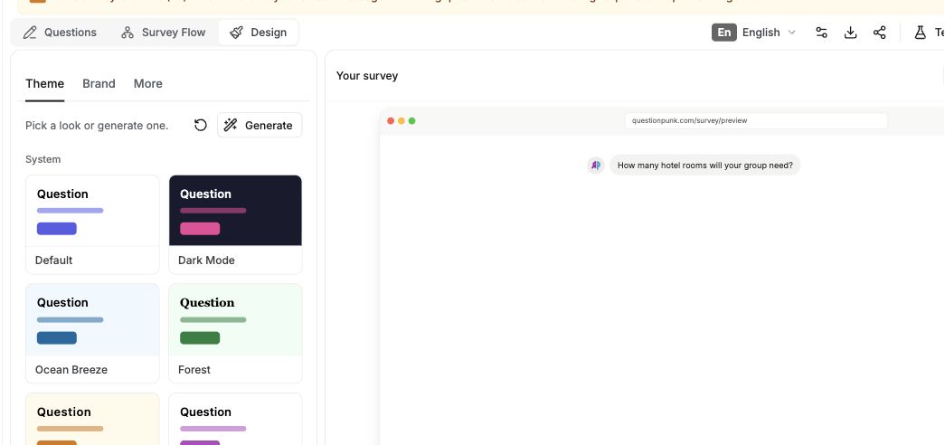The height and width of the screenshot is (445, 945).
Task: Reset theme with the undo arrow icon
Action: 201,126
